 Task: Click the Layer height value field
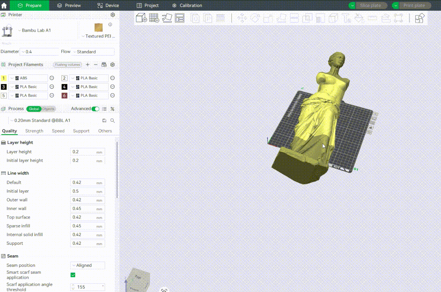pyautogui.click(x=88, y=152)
